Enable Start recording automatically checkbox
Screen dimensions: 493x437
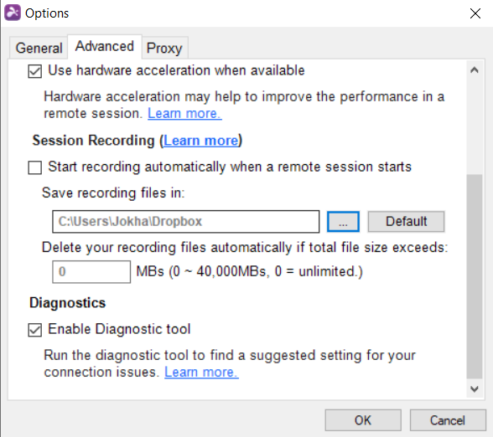34,167
